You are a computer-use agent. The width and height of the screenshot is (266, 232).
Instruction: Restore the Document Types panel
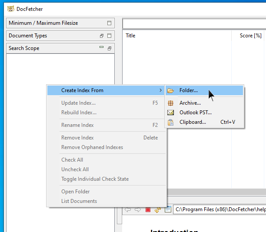click(102, 36)
